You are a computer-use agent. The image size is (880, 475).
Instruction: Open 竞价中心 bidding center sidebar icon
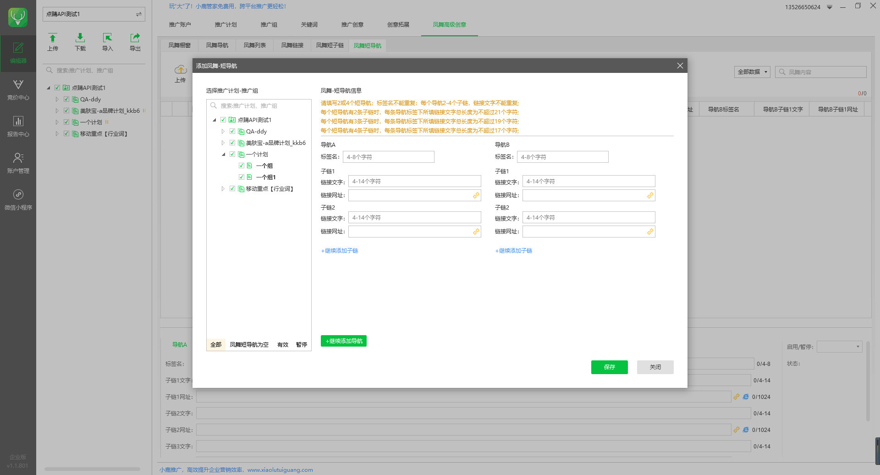click(x=18, y=89)
